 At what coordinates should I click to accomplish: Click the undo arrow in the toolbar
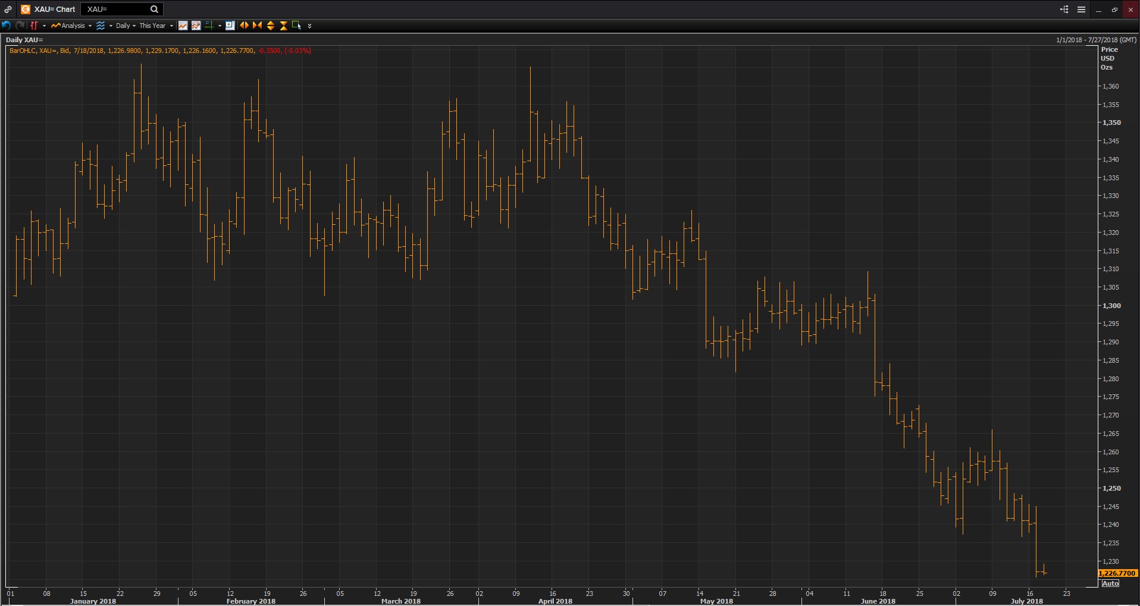pyautogui.click(x=7, y=26)
